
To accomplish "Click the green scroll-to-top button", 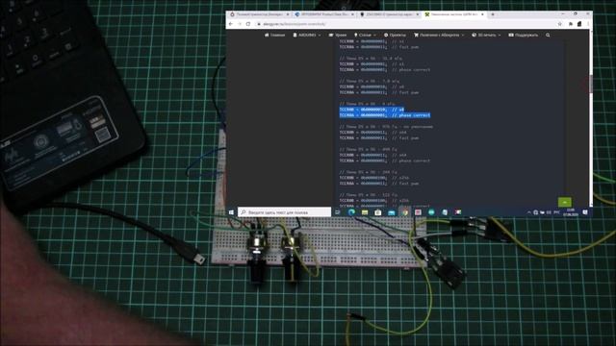I will pyautogui.click(x=565, y=202).
